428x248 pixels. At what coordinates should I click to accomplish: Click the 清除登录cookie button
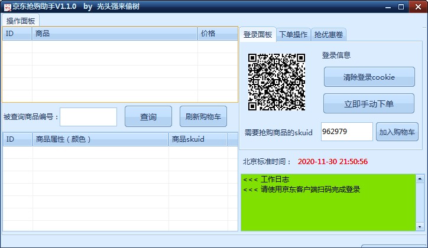(369, 77)
